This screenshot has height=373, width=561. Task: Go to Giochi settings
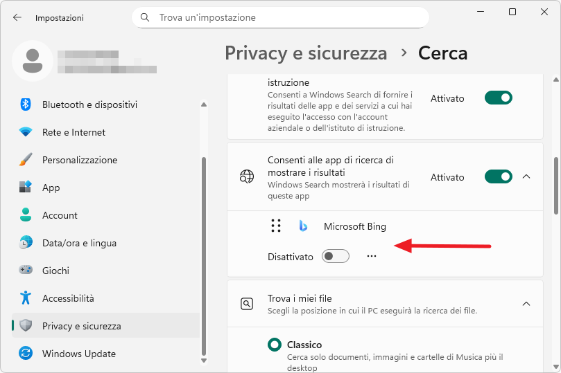[x=106, y=271]
